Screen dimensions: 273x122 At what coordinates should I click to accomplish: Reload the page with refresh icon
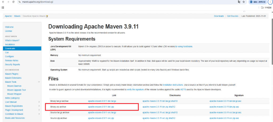click(x=14, y=2)
